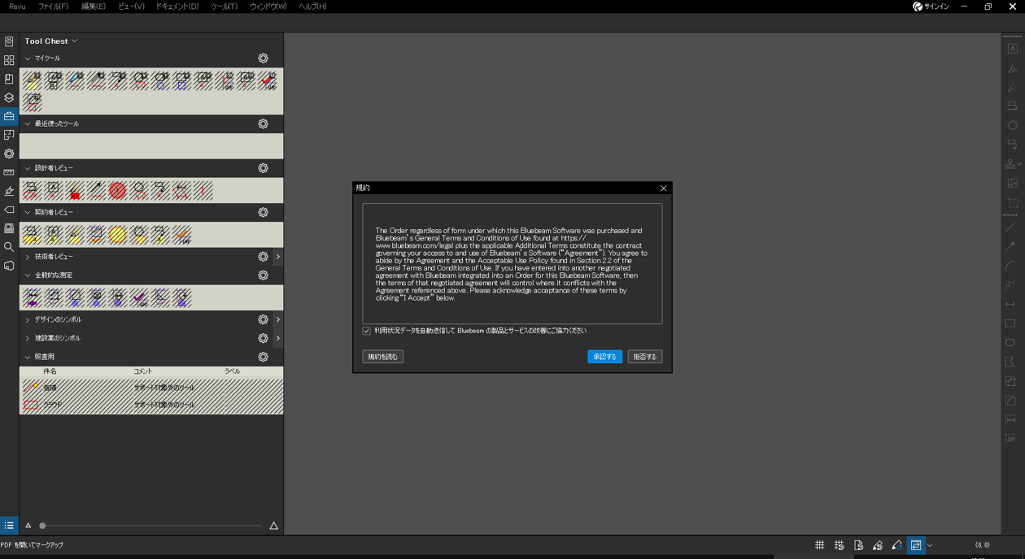Select the Stamp tool in right toolbar
Image resolution: width=1025 pixels, height=559 pixels.
point(1010,163)
